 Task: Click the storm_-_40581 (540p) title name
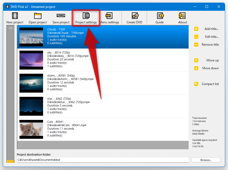(x=61, y=76)
